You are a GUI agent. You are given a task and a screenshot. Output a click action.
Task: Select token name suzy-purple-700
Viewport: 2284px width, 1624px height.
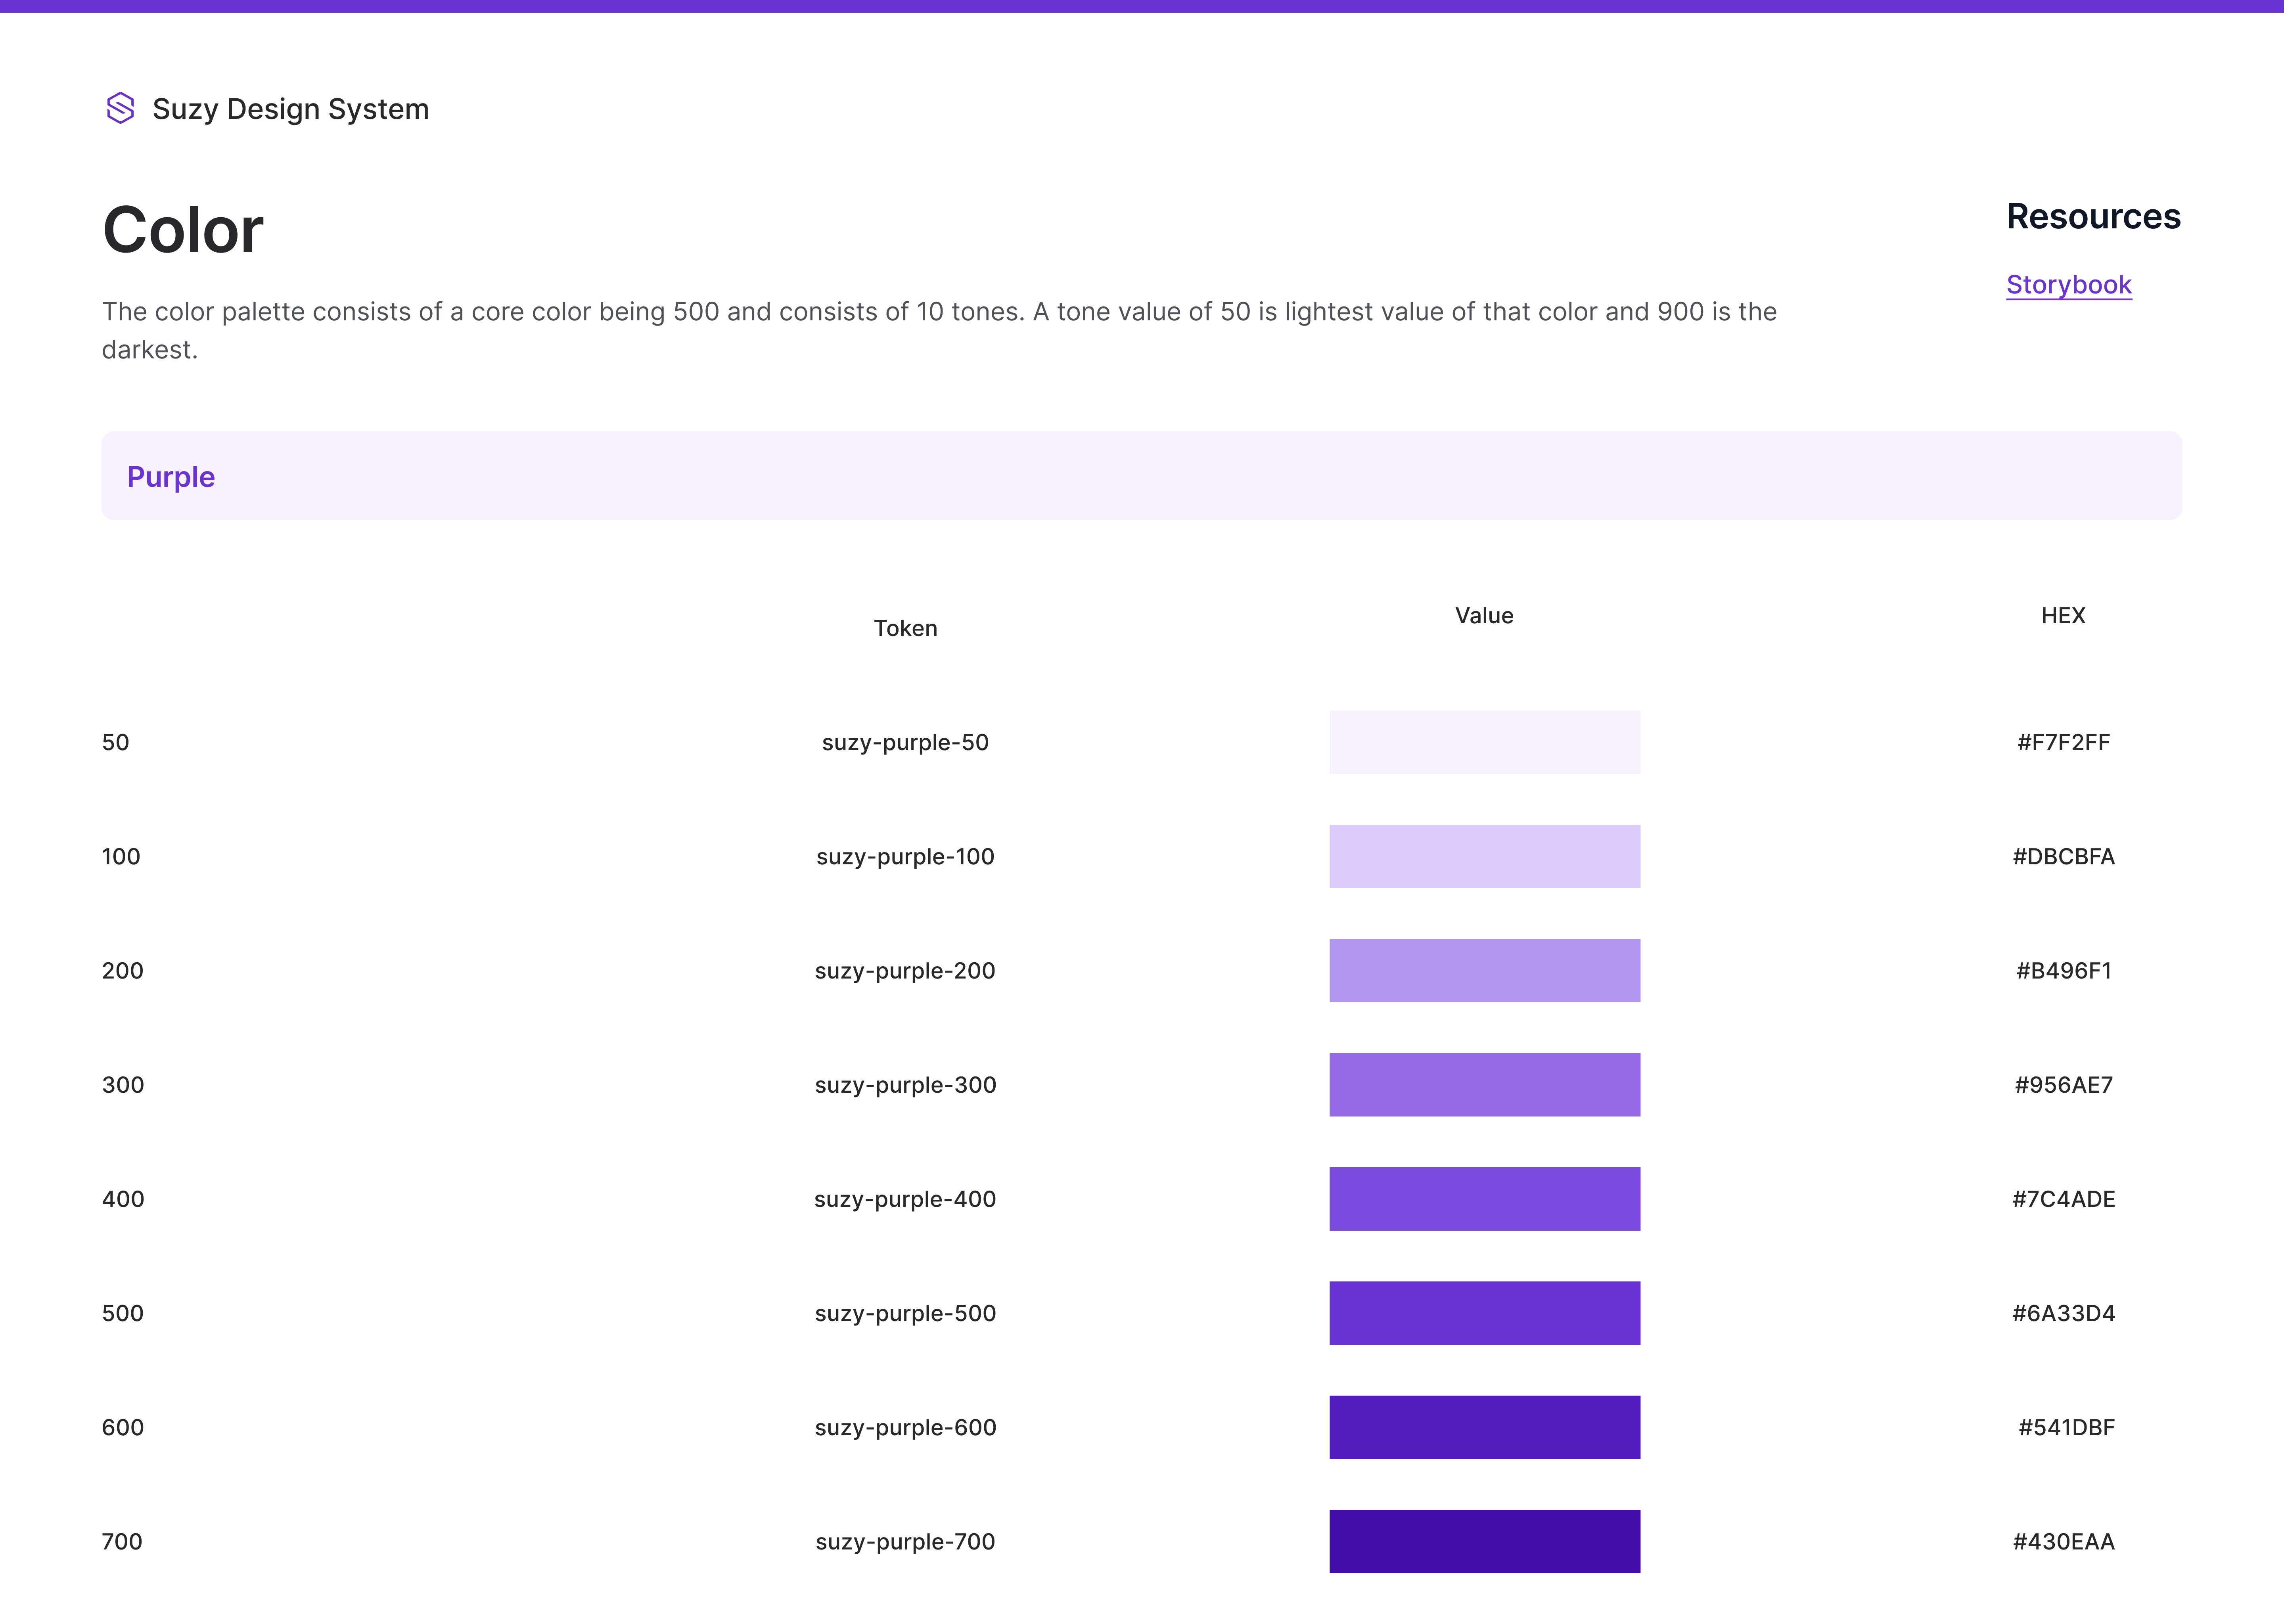point(905,1541)
